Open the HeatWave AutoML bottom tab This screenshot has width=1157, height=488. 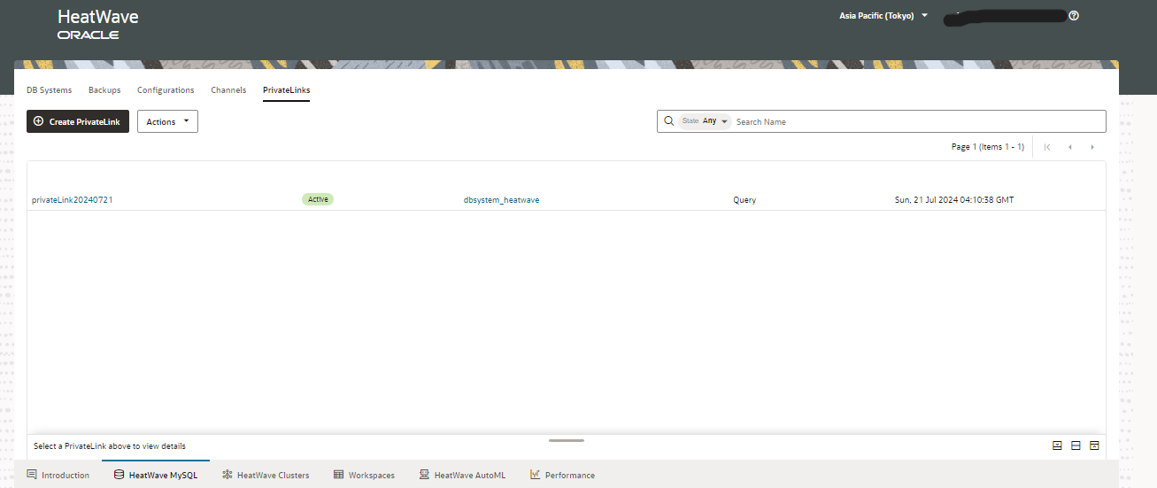(462, 475)
